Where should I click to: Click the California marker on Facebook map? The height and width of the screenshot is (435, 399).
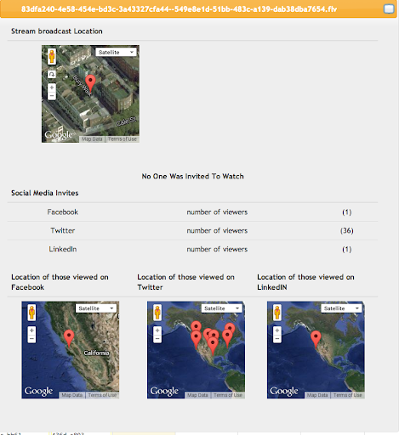(x=69, y=338)
